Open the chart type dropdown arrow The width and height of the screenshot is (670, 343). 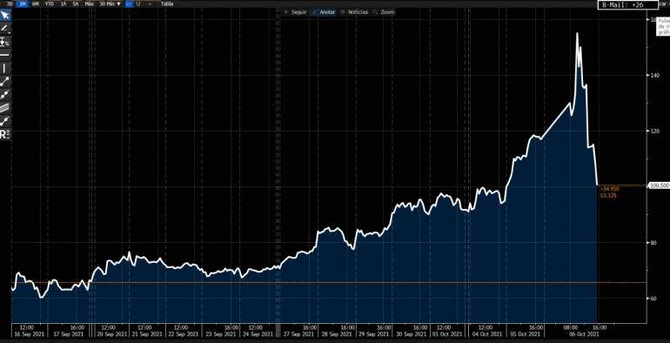point(150,3)
